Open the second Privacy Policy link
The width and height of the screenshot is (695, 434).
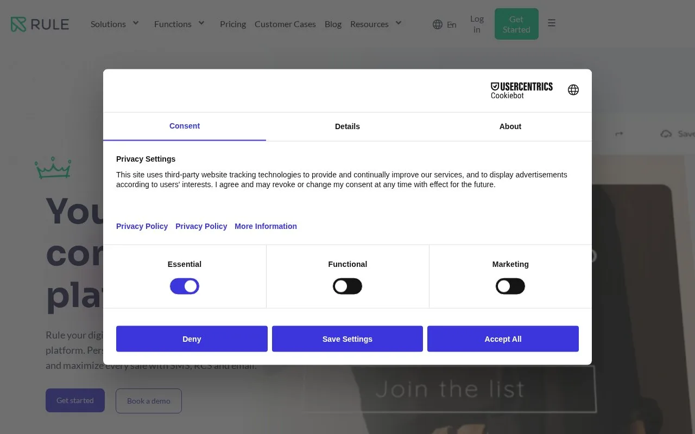pos(201,226)
